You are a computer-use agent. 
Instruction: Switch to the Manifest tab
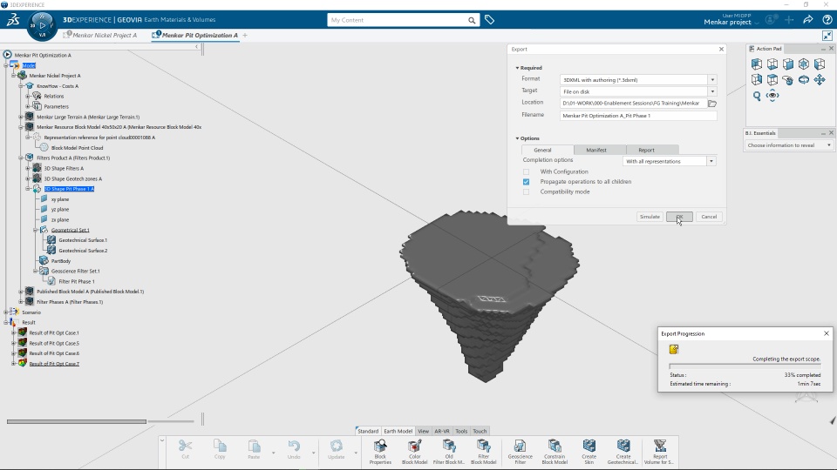[x=596, y=151]
